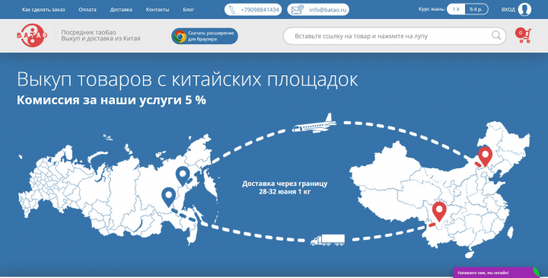
Task: Click the '9.4 р.' ruble rate value
Action: pos(476,9)
